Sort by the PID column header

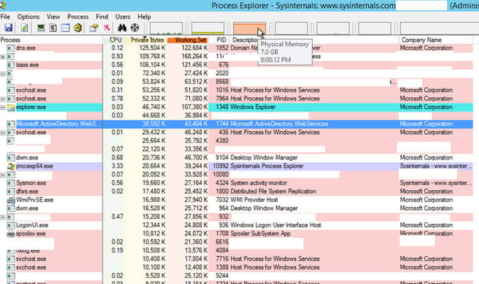(x=220, y=40)
